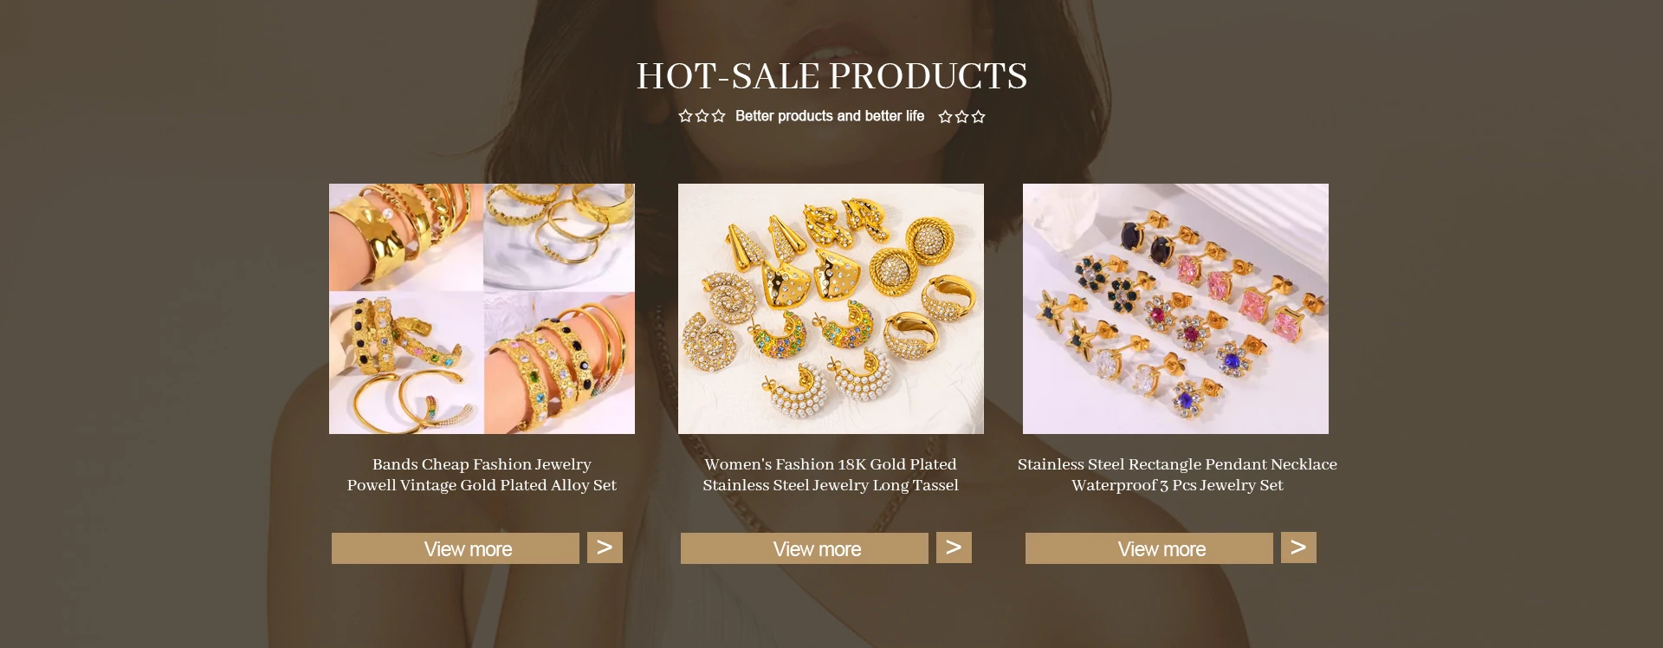Click the middle star left of the tagline

[702, 116]
